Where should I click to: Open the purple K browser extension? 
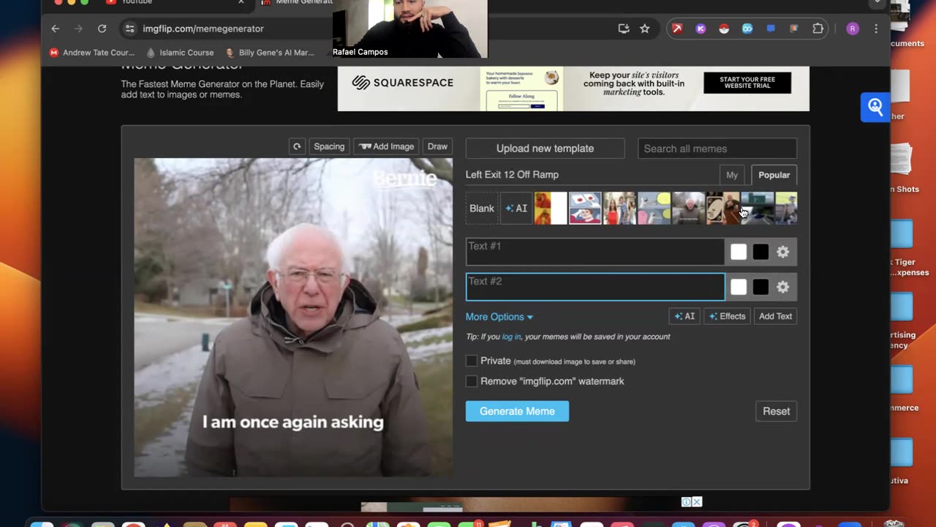pos(701,29)
